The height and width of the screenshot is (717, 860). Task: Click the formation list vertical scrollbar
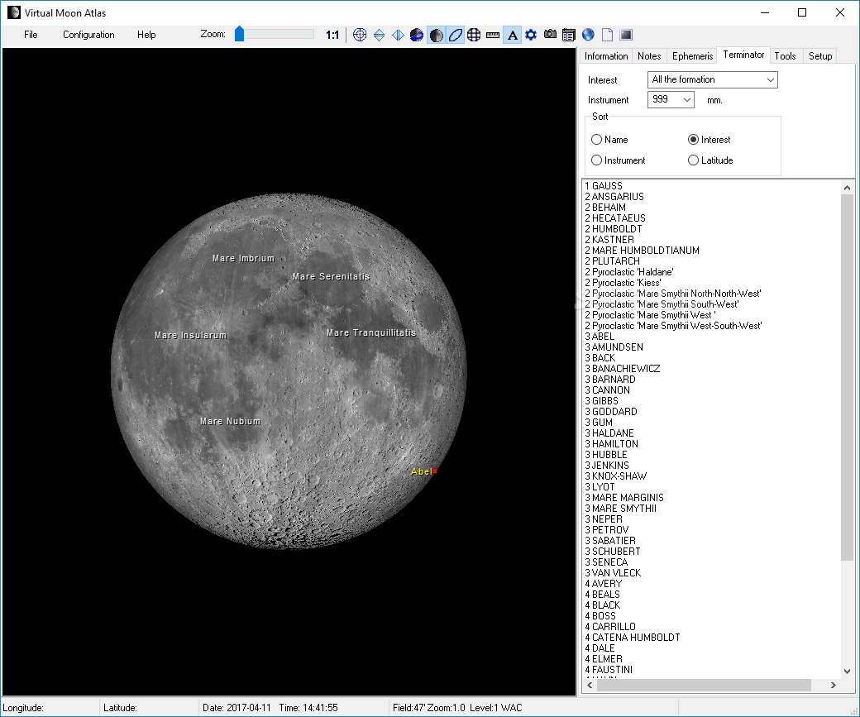847,377
